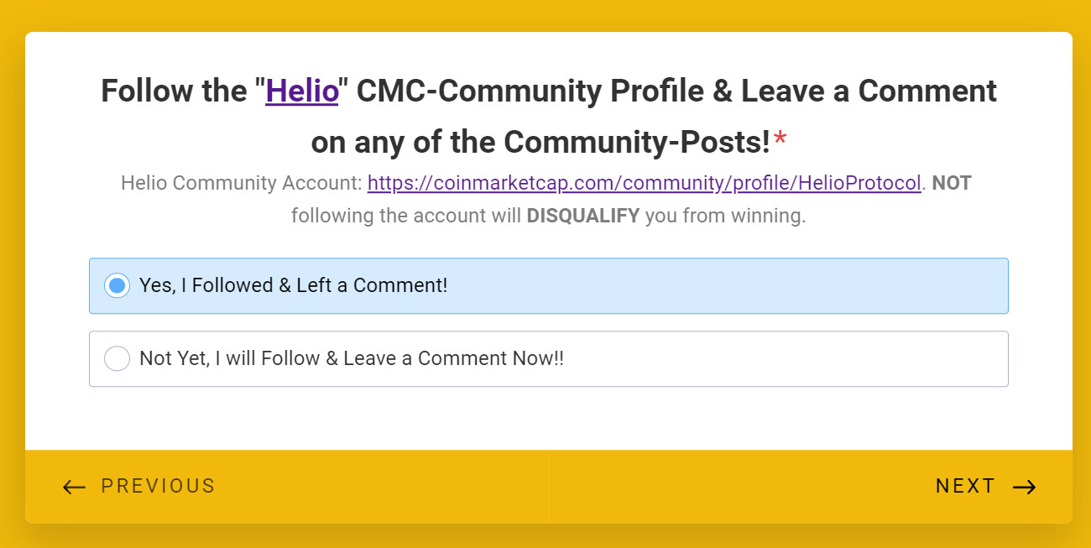Viewport: 1091px width, 548px height.
Task: Click the bold "NOT" word after the URL
Action: click(951, 183)
